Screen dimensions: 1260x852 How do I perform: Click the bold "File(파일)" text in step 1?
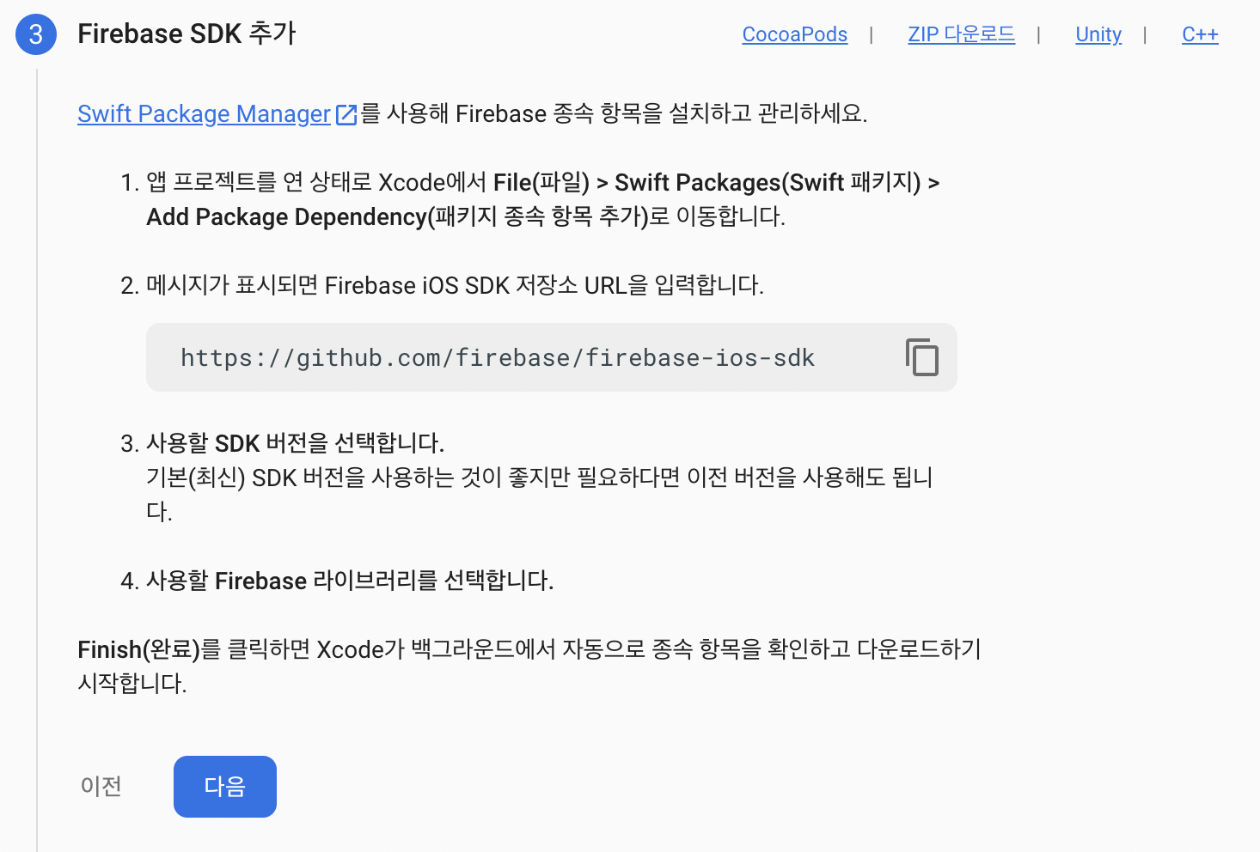point(541,183)
